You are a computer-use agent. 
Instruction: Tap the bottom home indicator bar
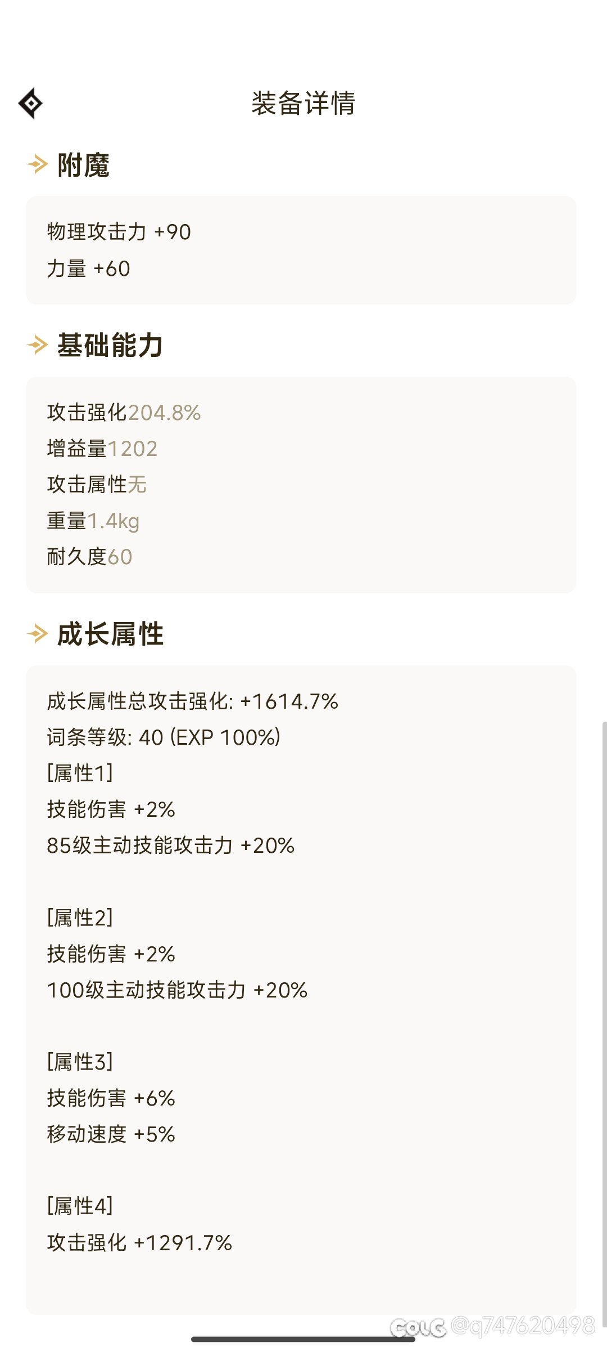click(x=303, y=1339)
